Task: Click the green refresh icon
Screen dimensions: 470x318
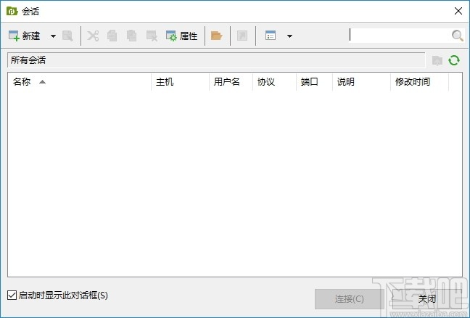Action: point(454,60)
